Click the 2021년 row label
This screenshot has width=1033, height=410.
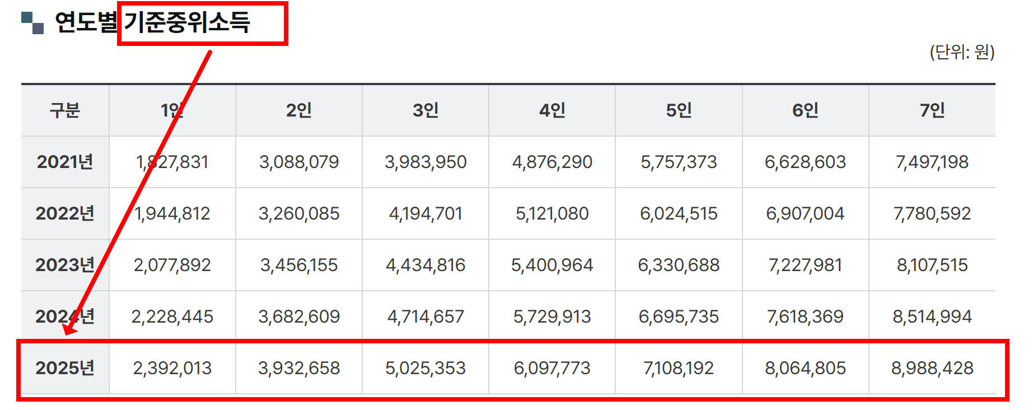[65, 162]
